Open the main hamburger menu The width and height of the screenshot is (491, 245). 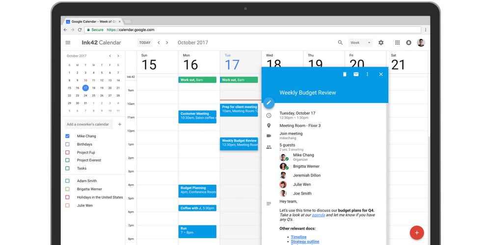point(68,43)
